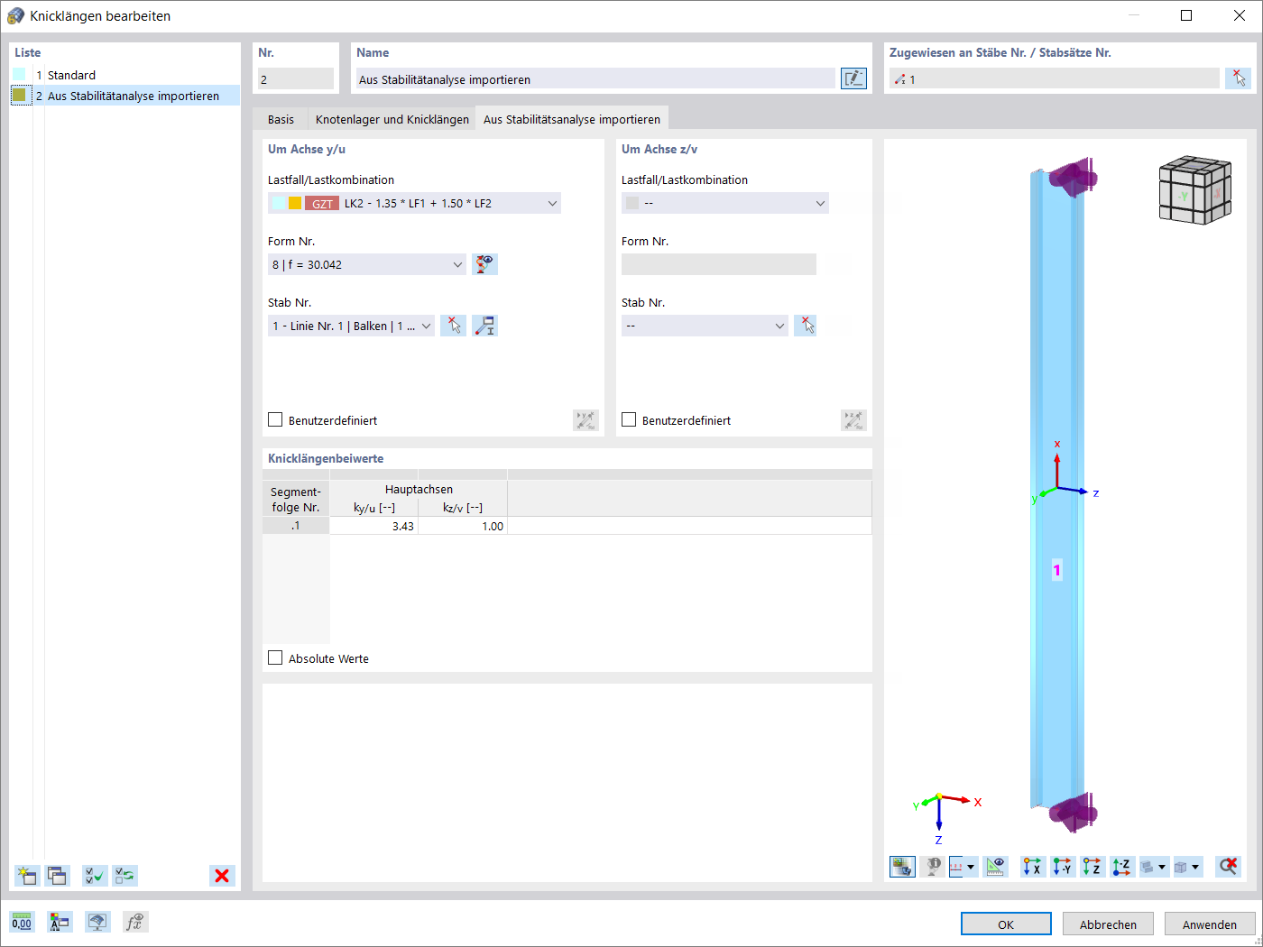This screenshot has height=947, width=1263.
Task: Open display settings monitor icon
Action: [x=97, y=922]
